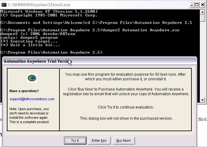
Task: Maximize the cmd.exe window
Action: 197,5
